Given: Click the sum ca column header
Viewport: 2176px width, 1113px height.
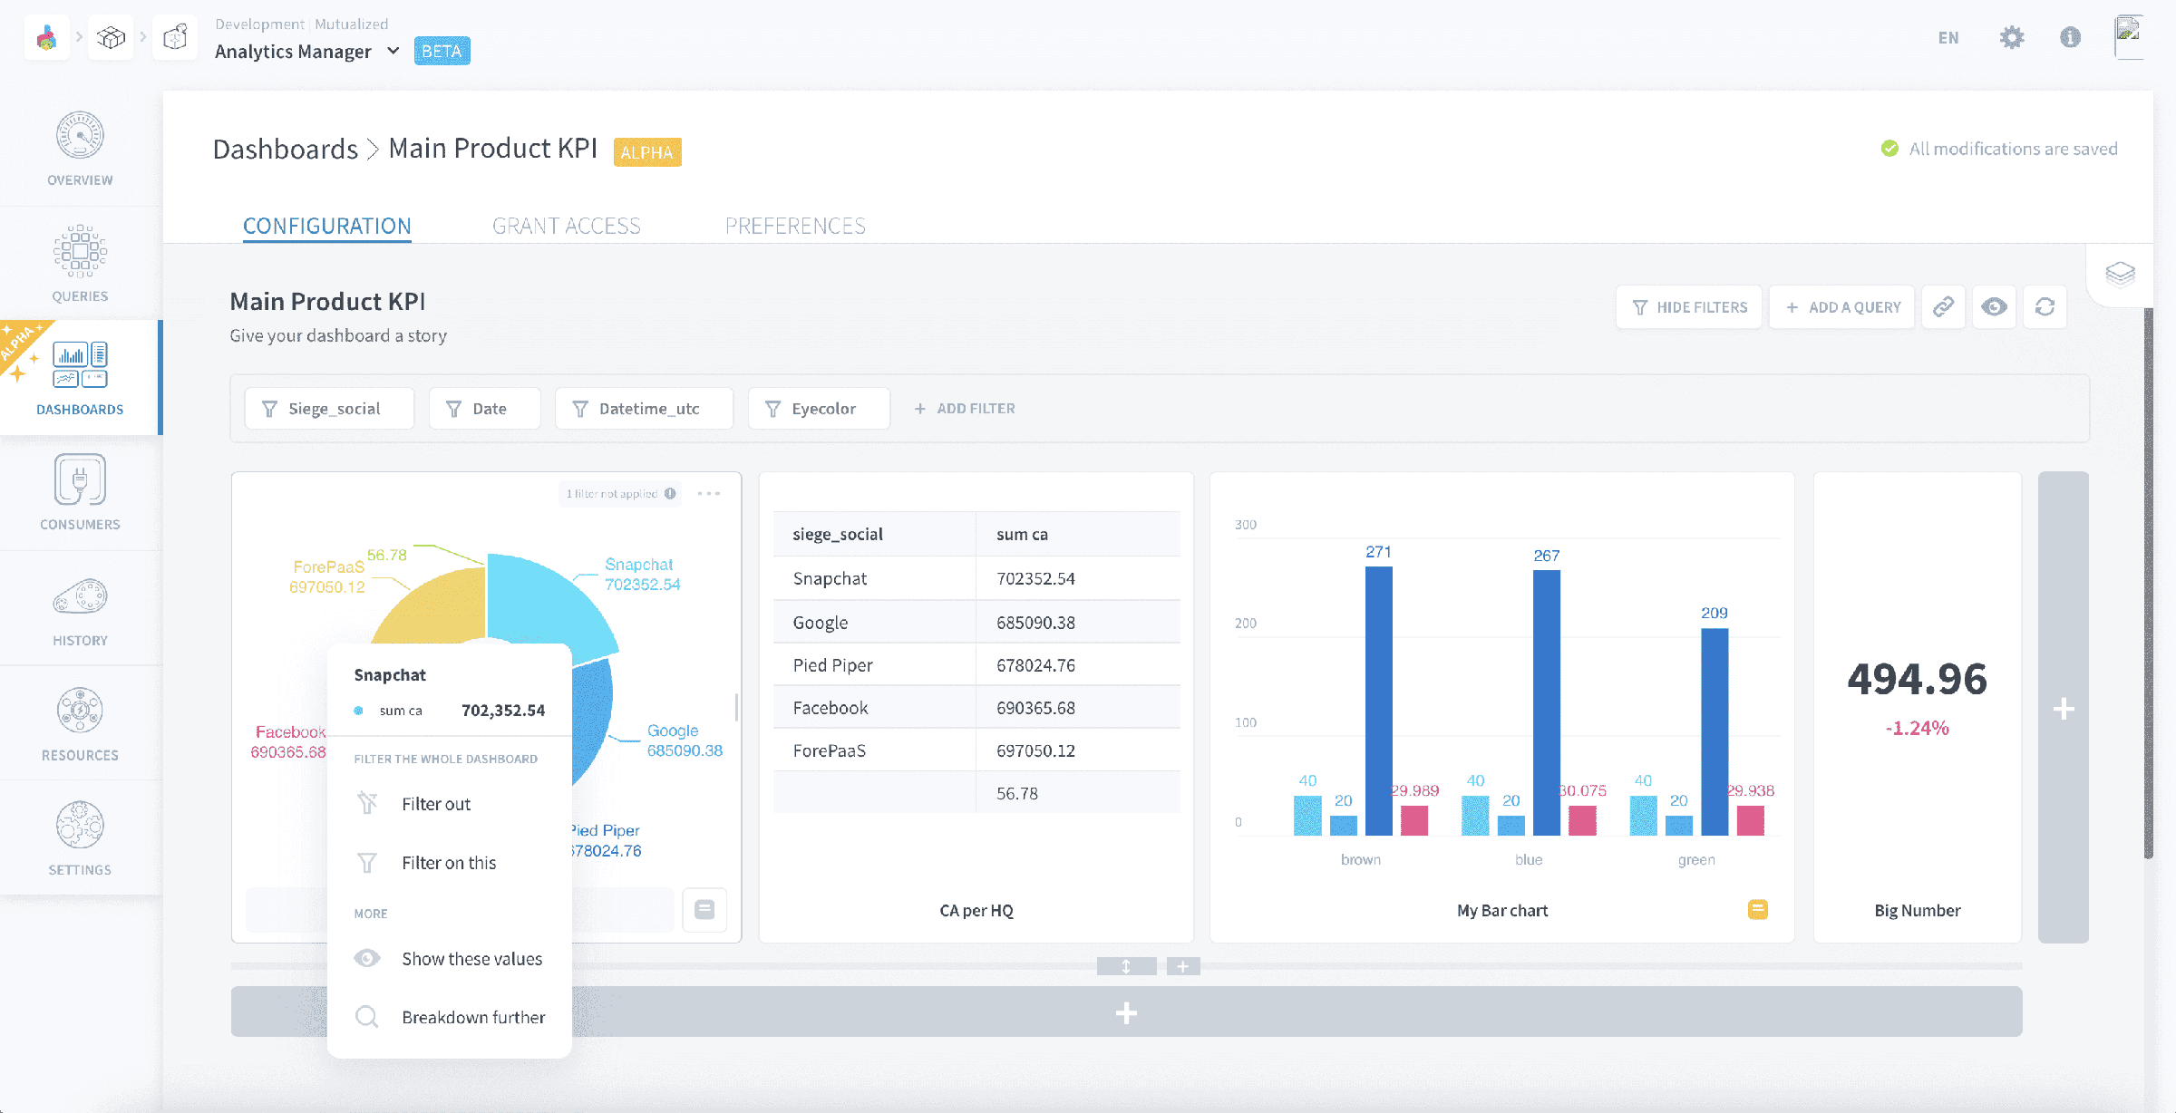Looking at the screenshot, I should pyautogui.click(x=1078, y=534).
